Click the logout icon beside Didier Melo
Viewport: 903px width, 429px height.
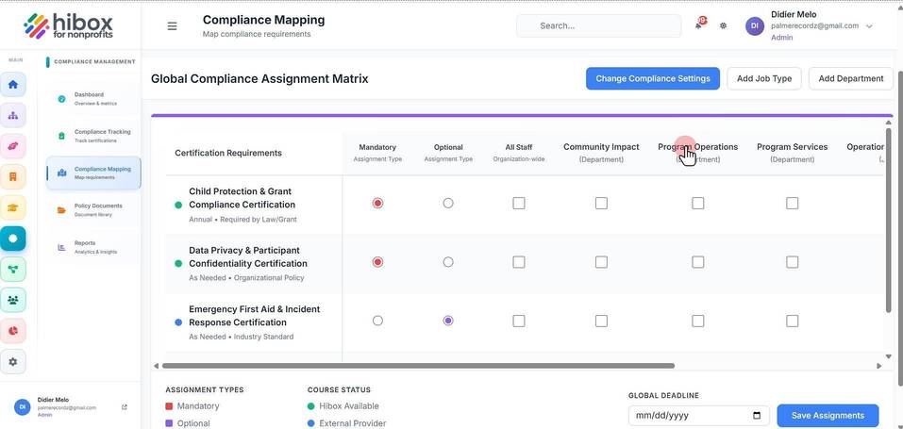pyautogui.click(x=125, y=407)
